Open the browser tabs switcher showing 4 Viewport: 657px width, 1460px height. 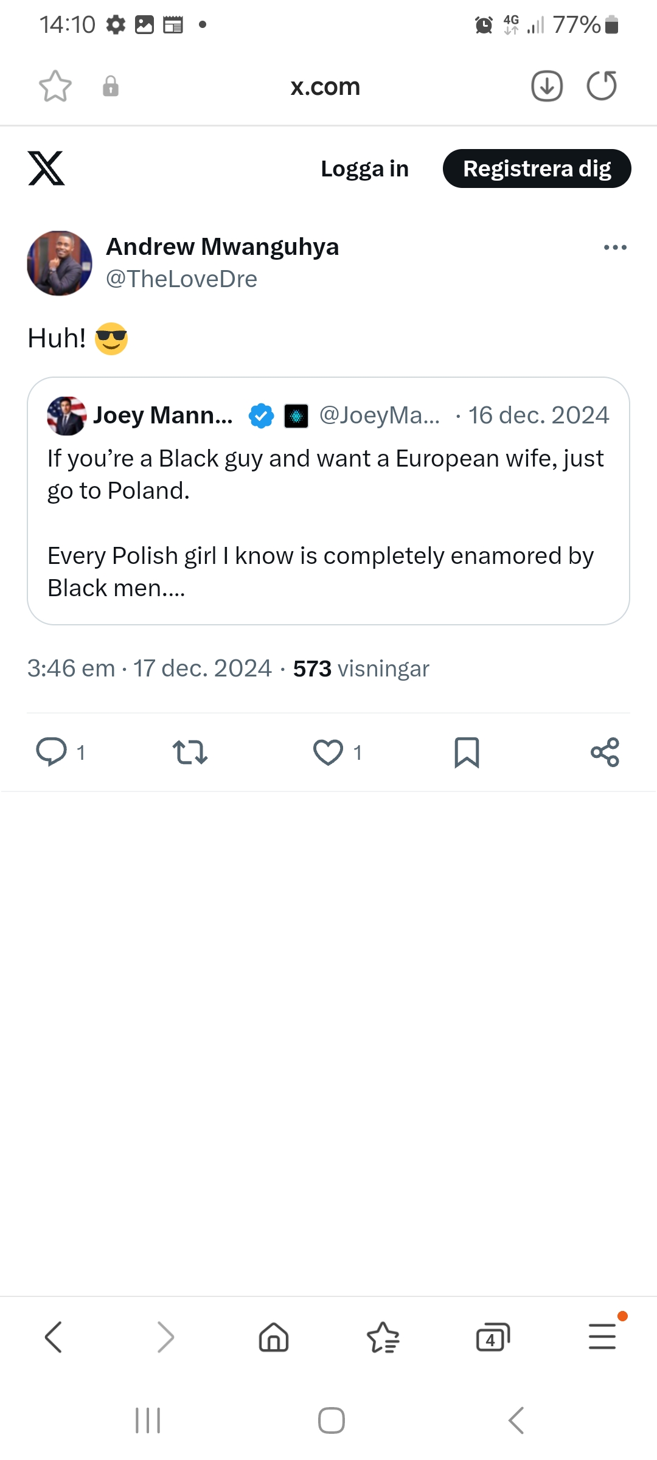(x=493, y=1338)
